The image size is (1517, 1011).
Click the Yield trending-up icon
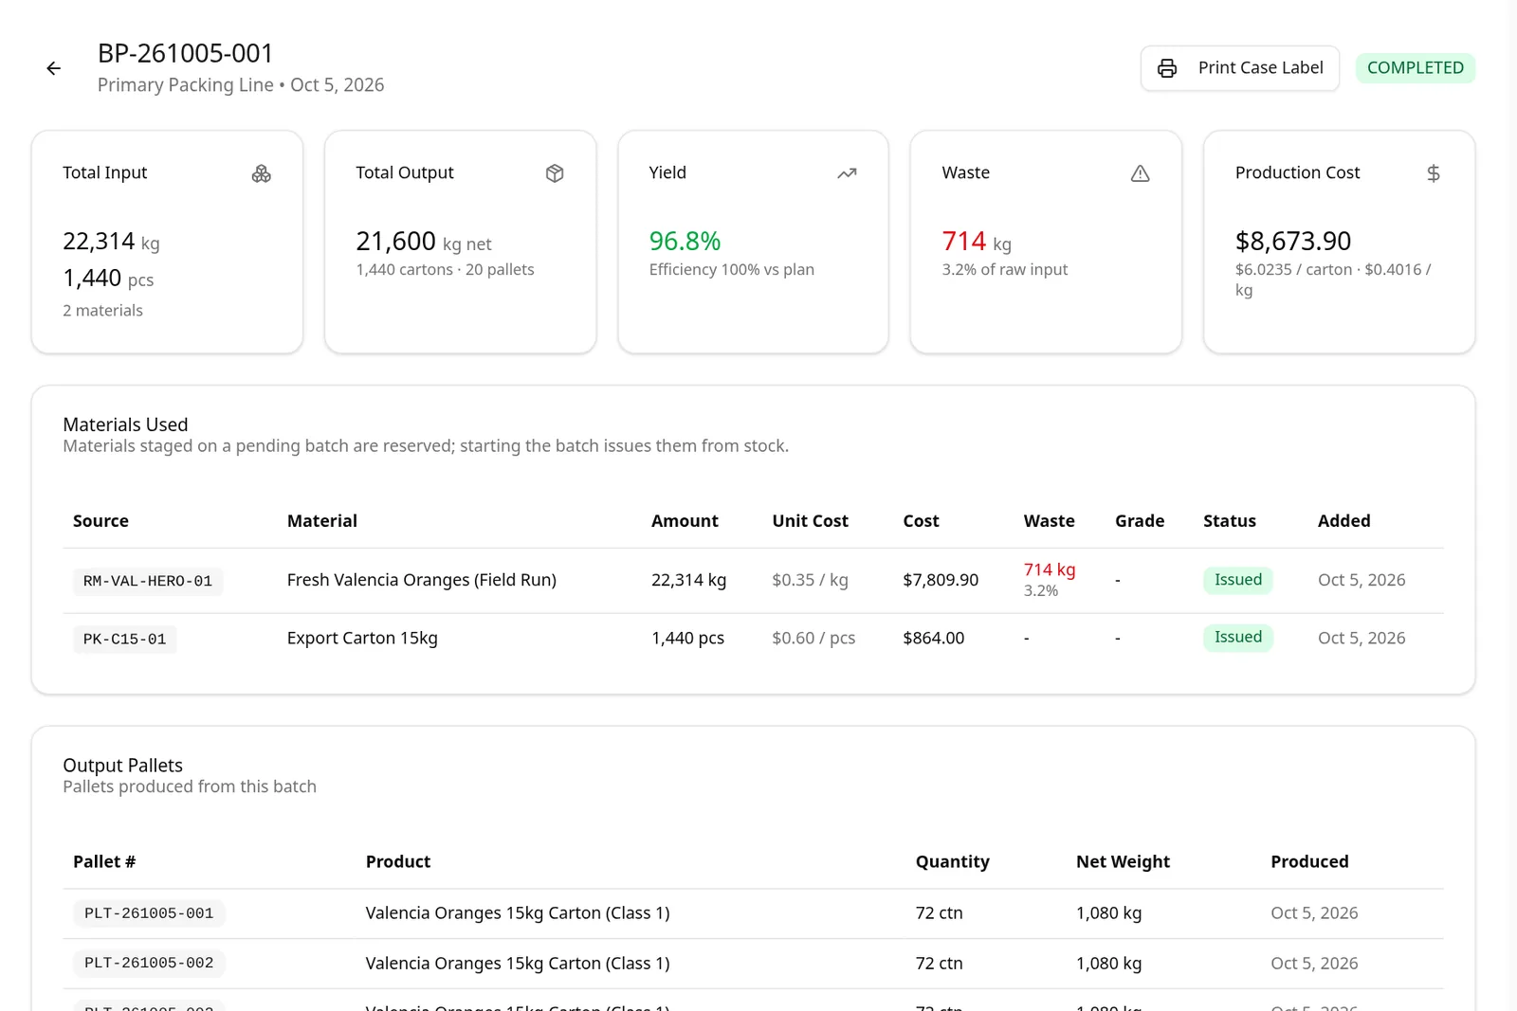pos(847,173)
